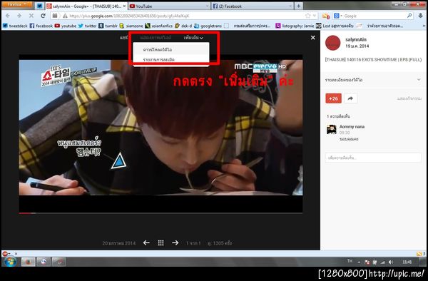Open the siamzone bookmark
Viewport: 428px width, 281px height.
131,26
